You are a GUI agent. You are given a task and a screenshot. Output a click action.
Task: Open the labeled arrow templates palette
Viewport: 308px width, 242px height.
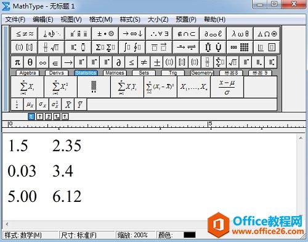coord(186,48)
